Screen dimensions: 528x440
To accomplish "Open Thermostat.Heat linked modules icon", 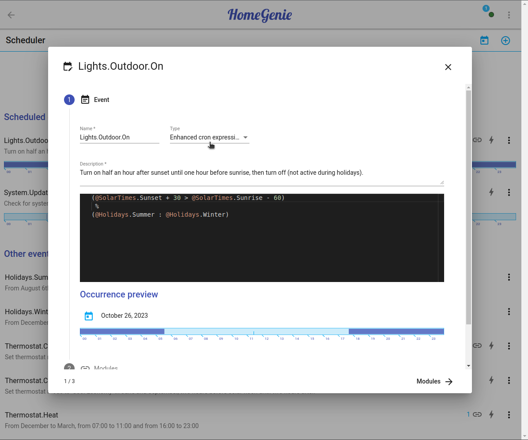I will click(x=477, y=414).
